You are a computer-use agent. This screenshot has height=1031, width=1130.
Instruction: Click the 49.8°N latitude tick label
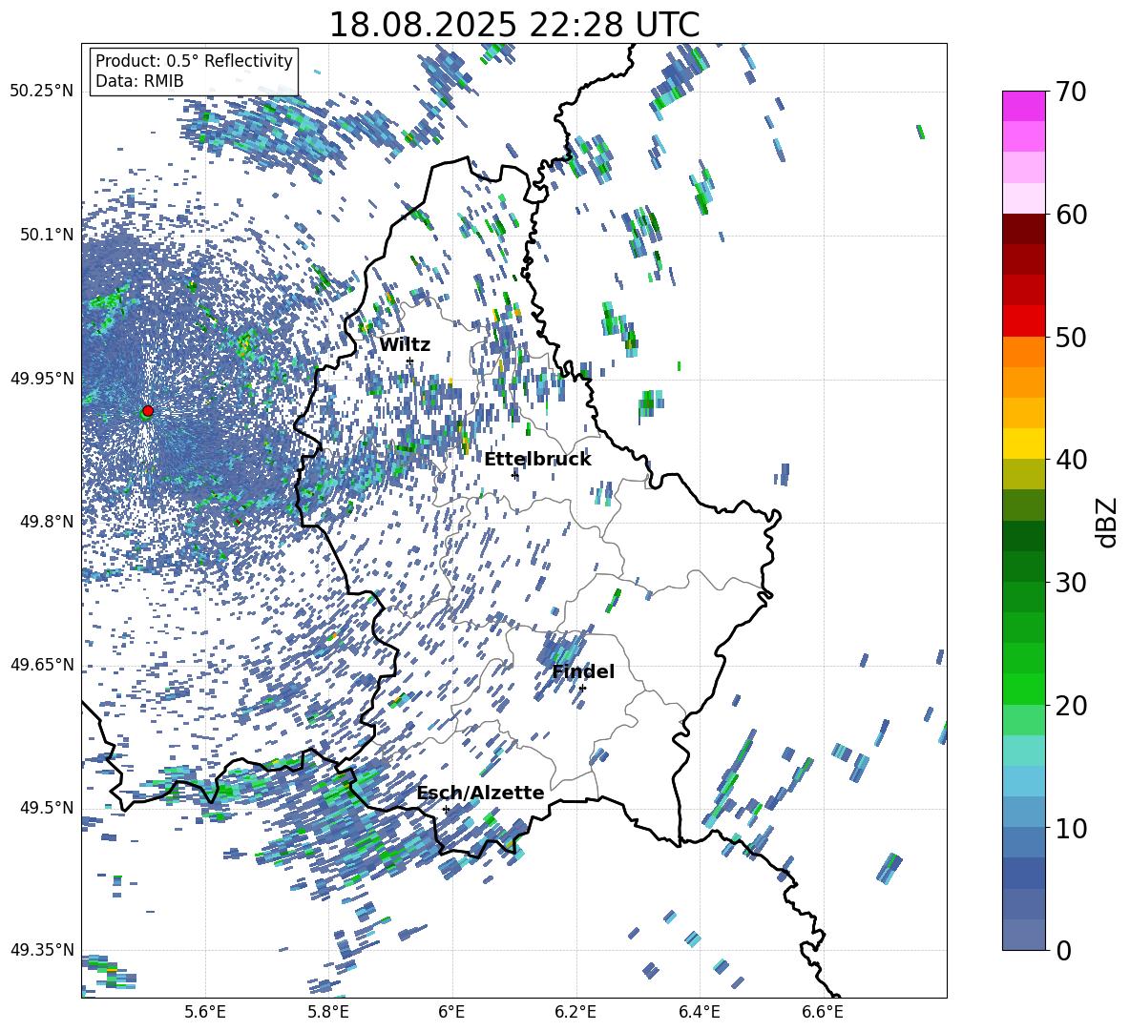click(47, 522)
